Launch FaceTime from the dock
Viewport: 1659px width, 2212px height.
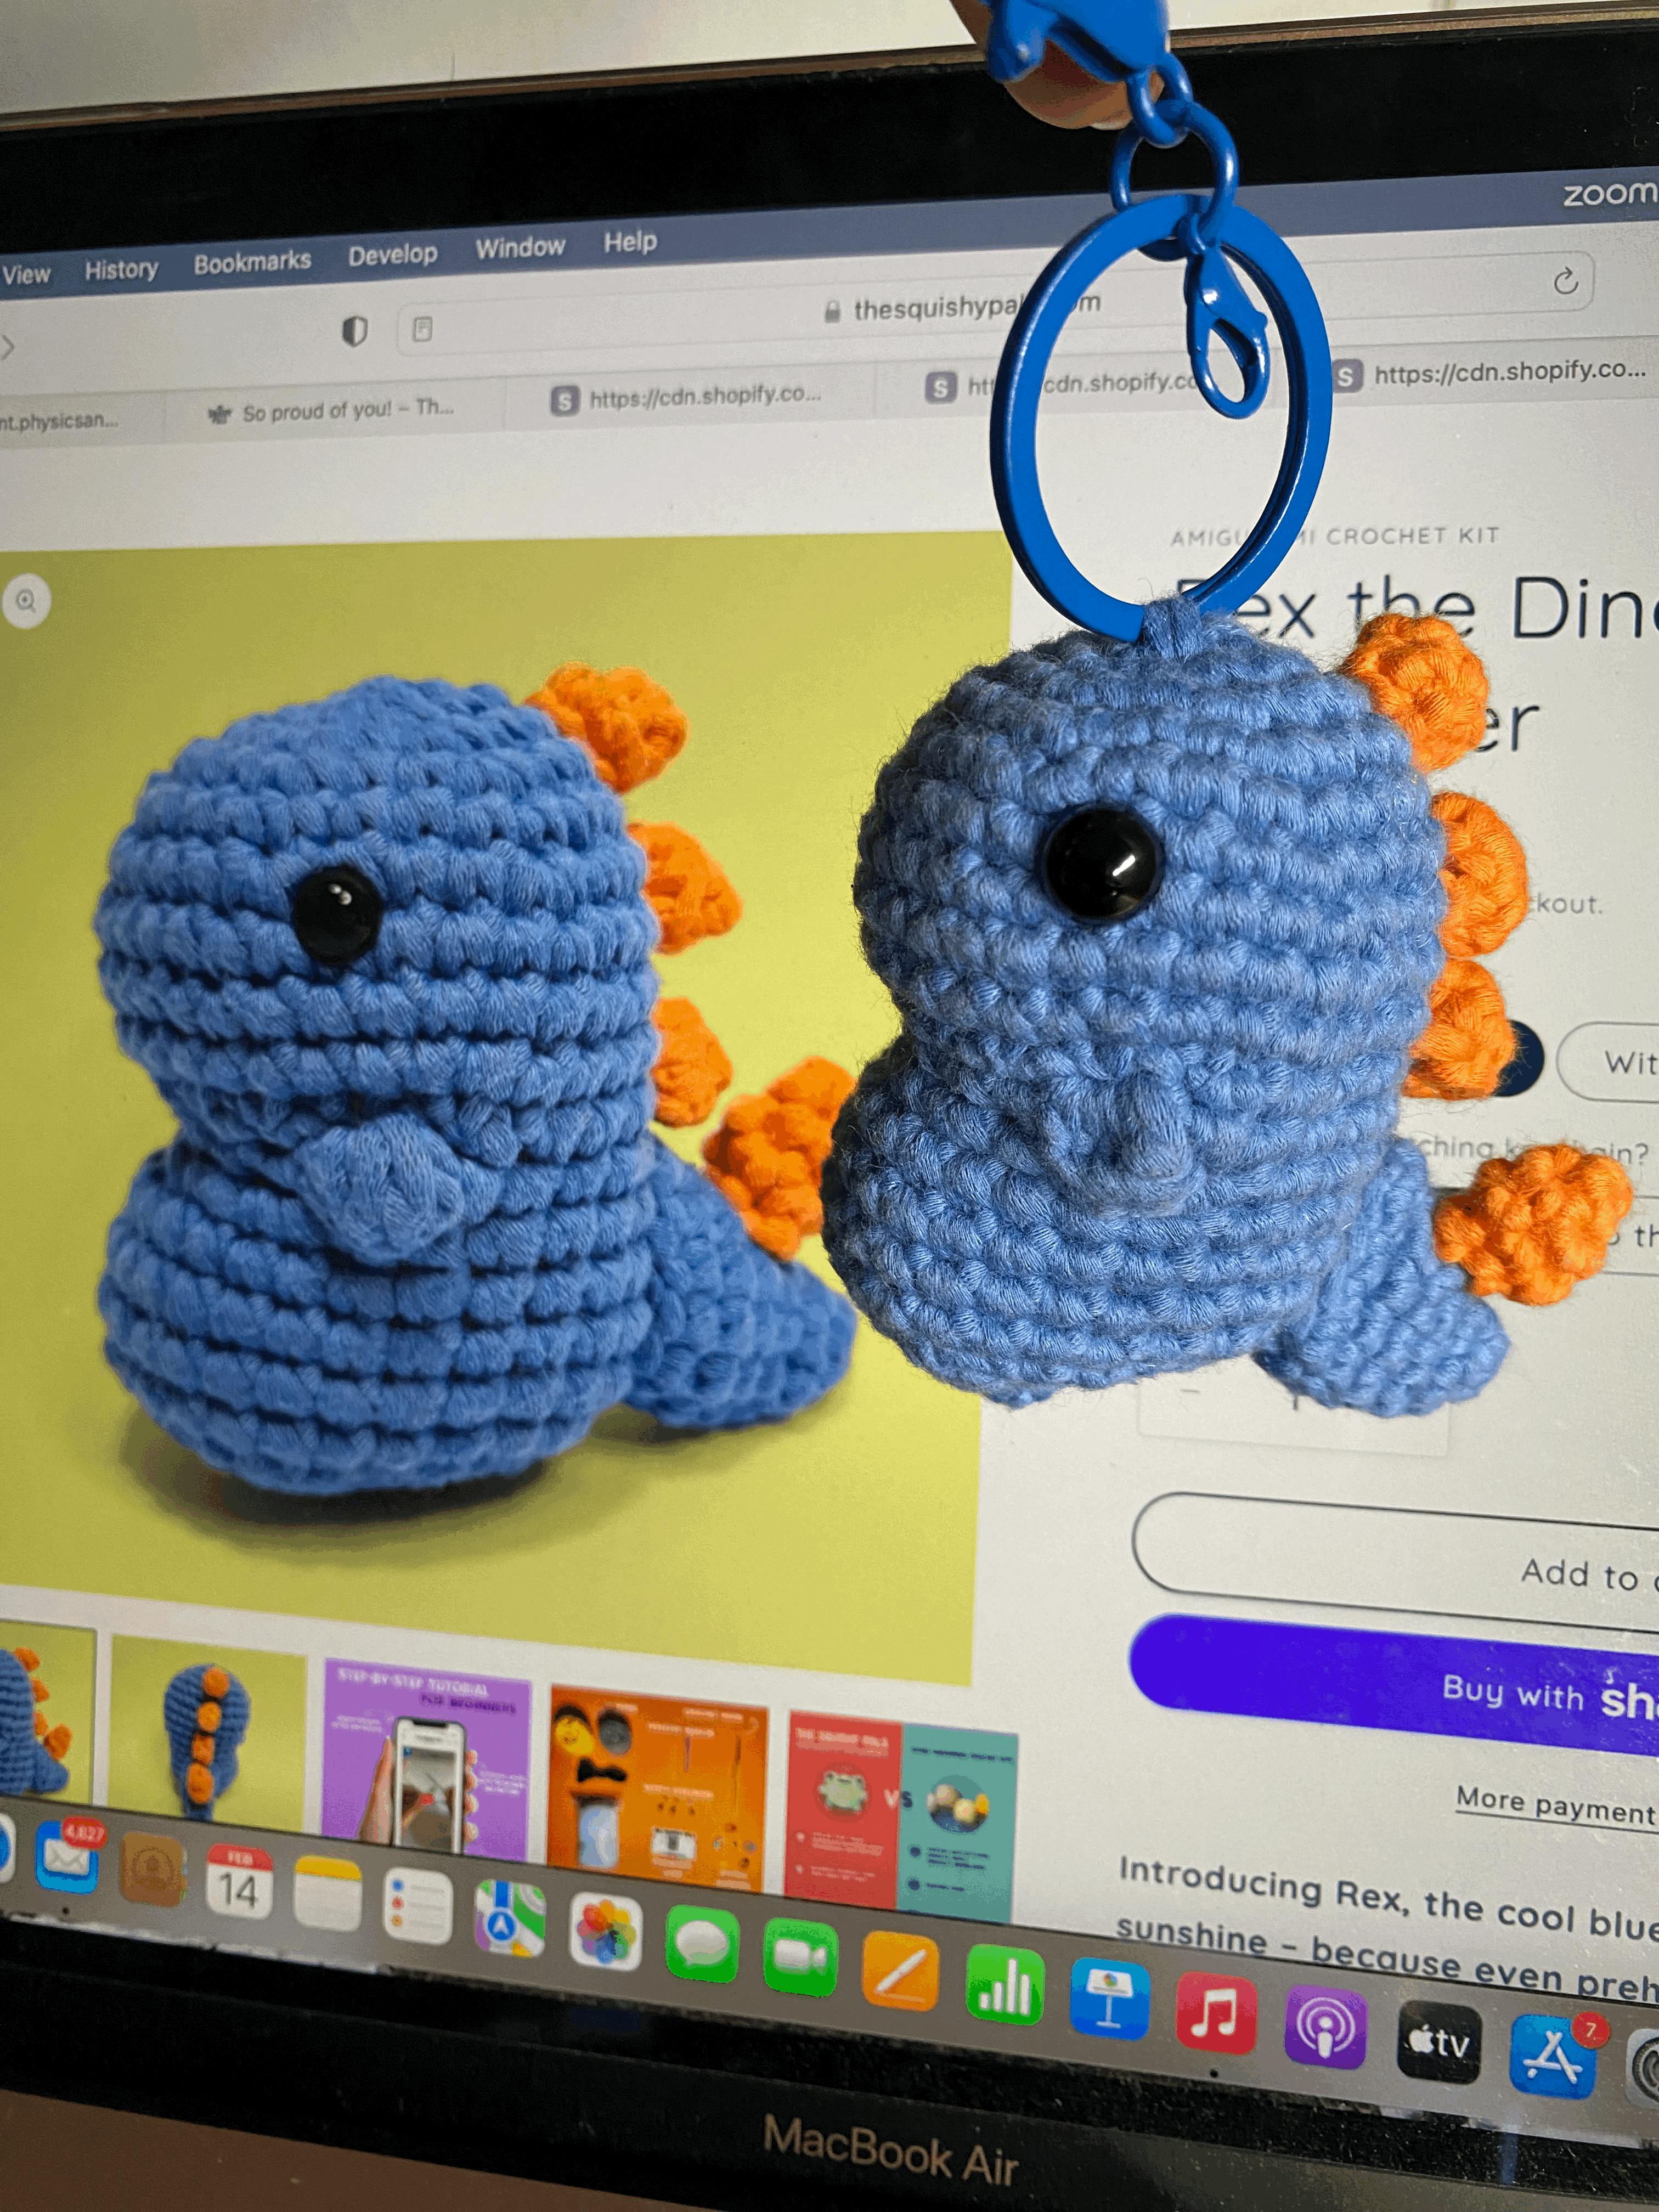point(800,1959)
